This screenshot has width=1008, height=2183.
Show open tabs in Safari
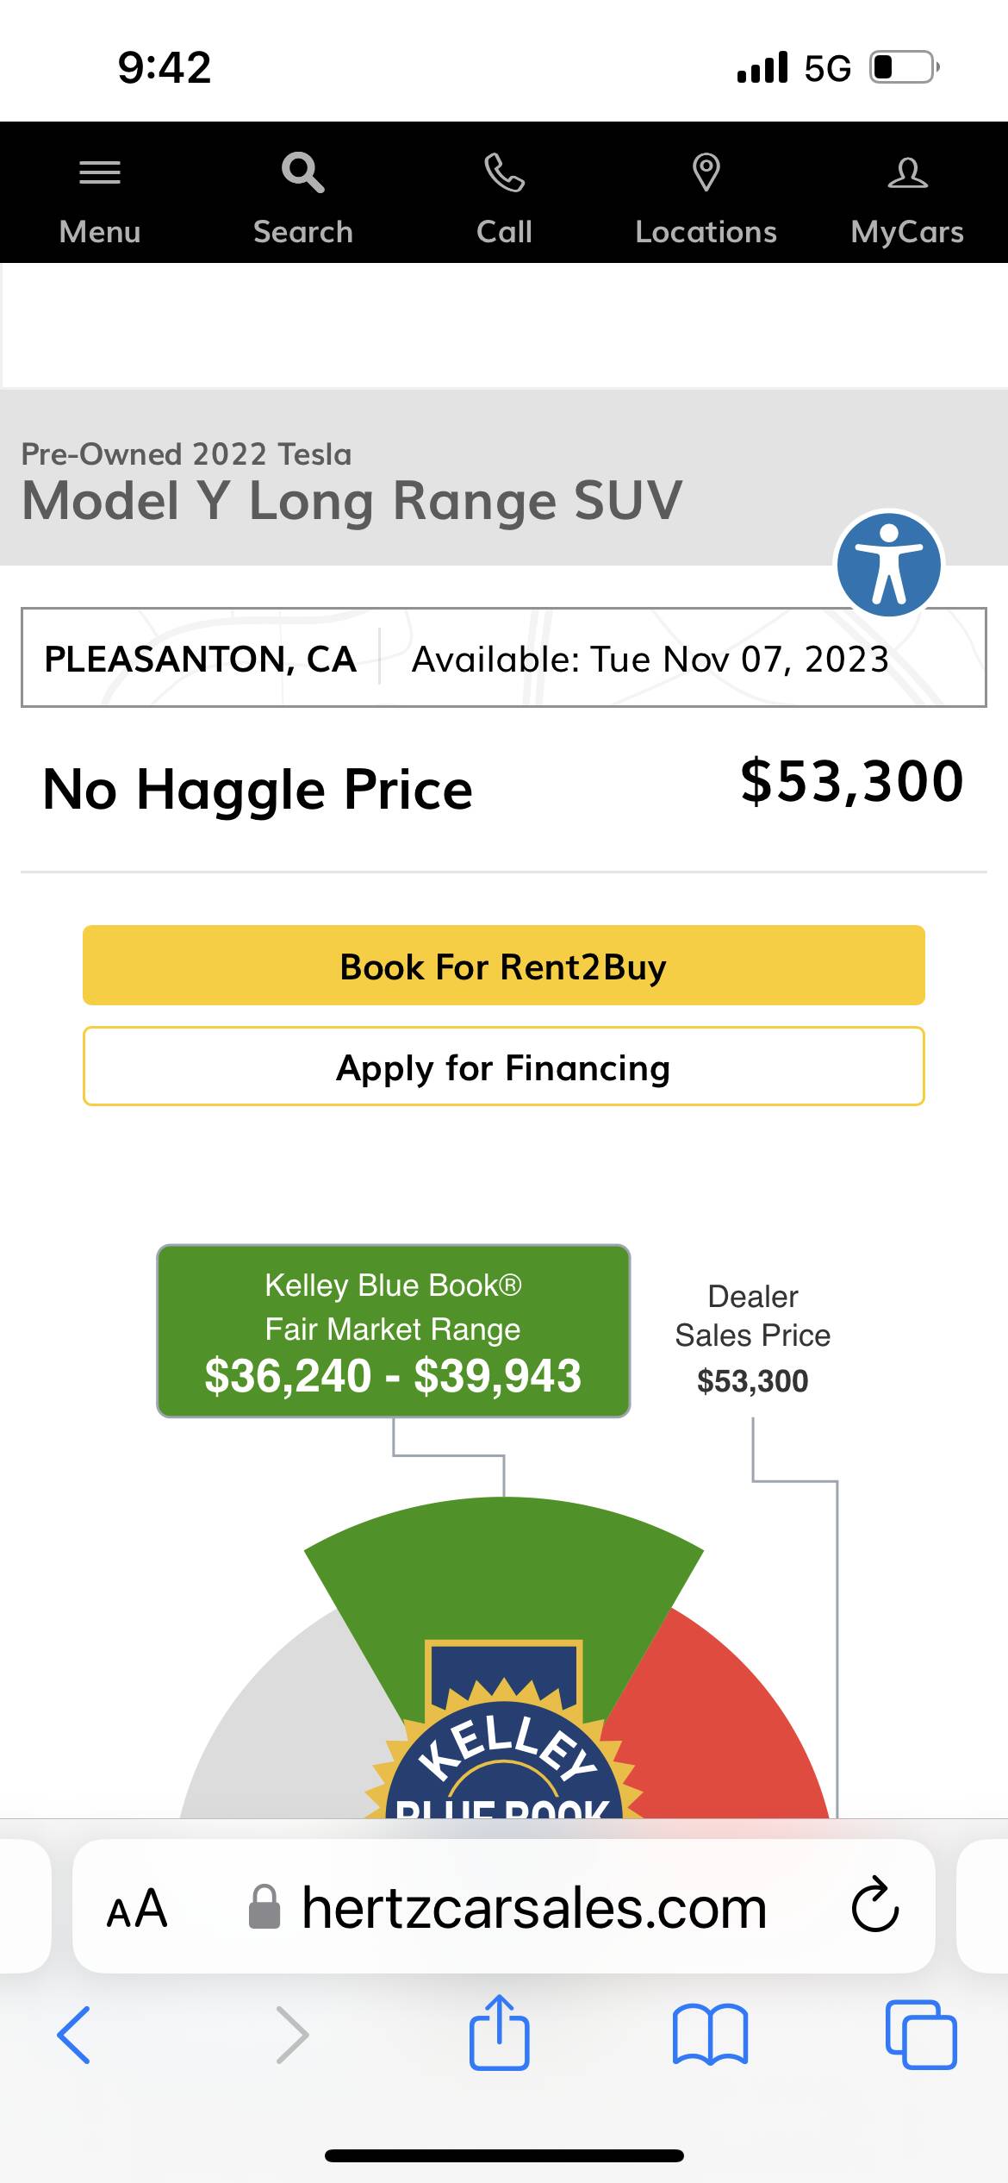(x=921, y=2035)
